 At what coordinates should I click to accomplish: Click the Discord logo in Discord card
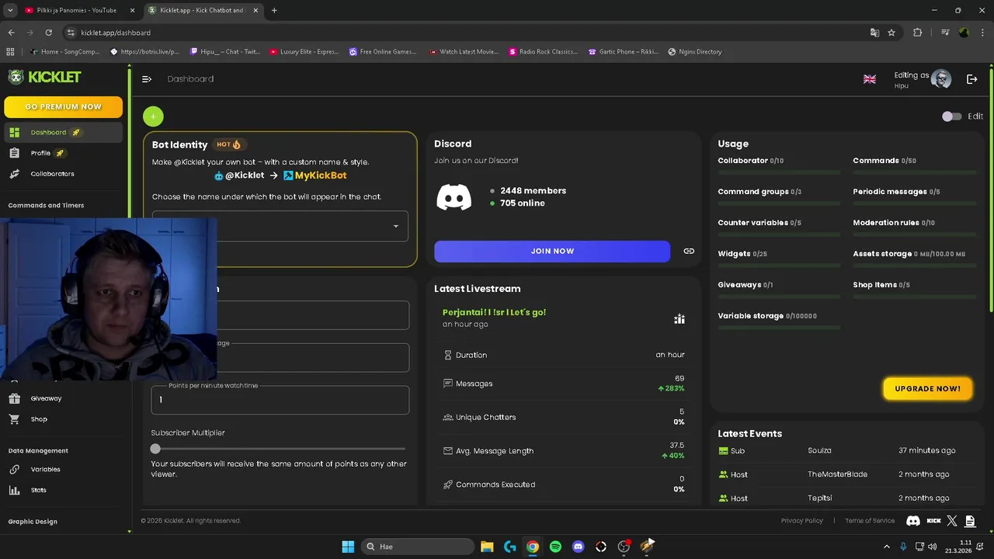[454, 197]
